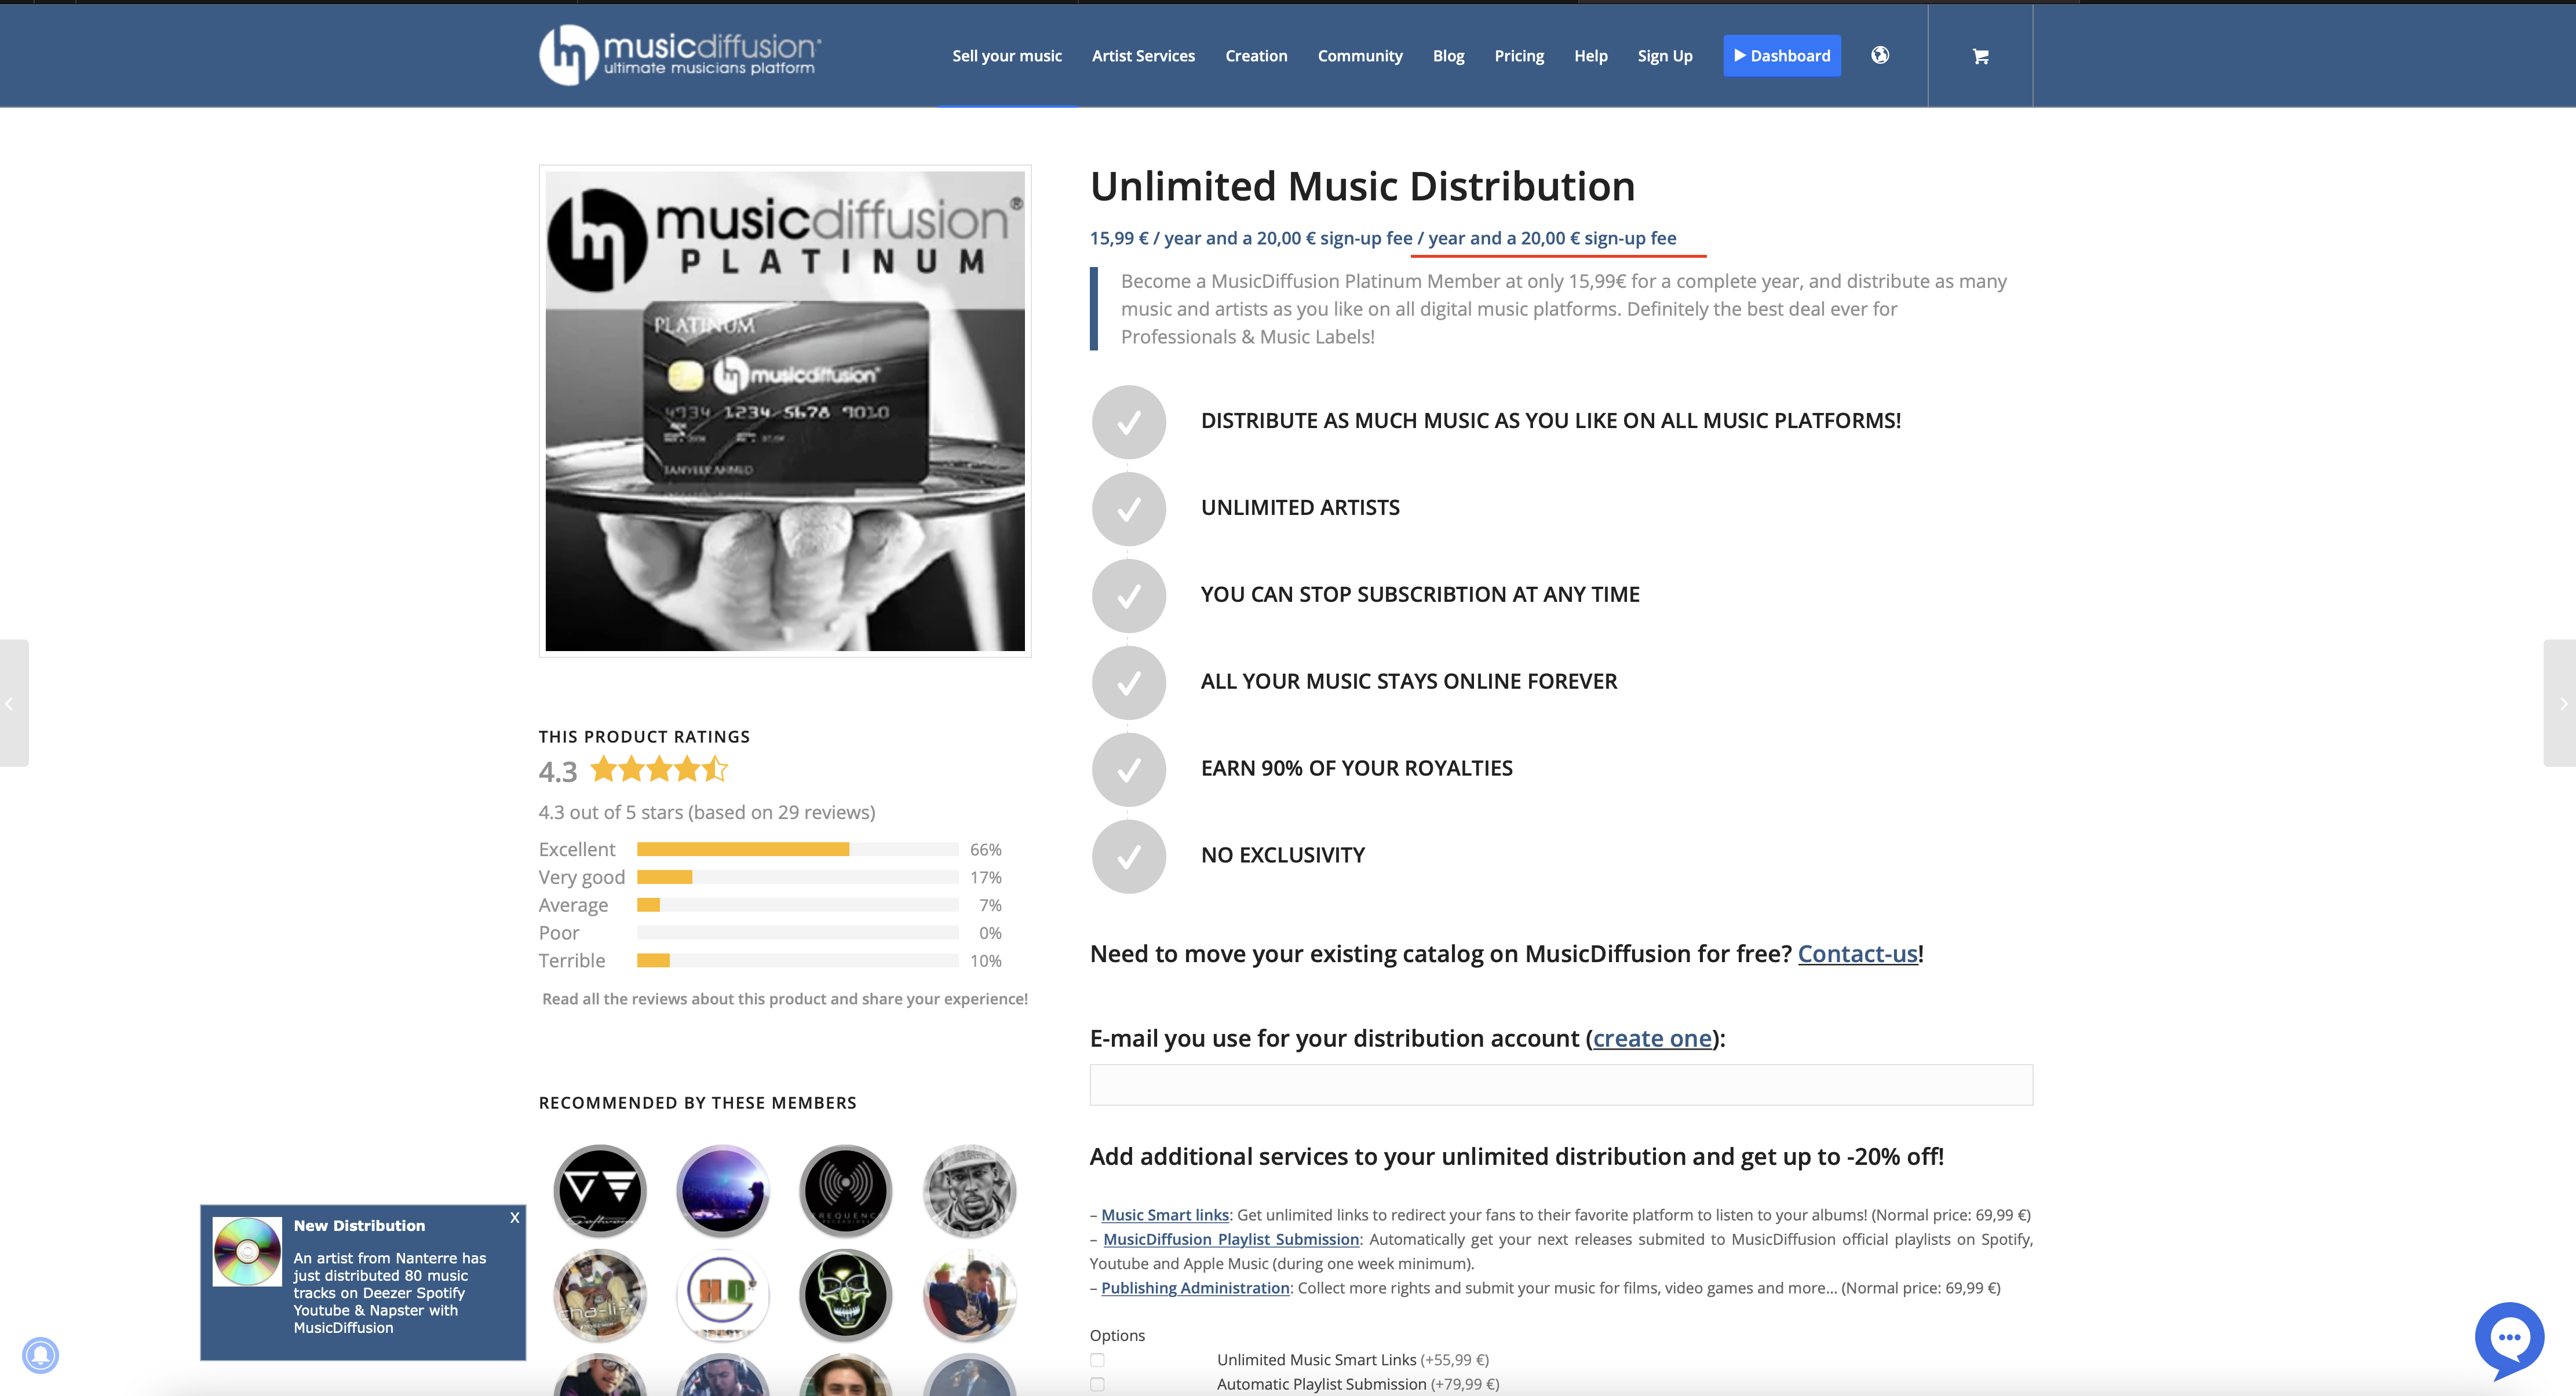Open the globe language selector icon
2576x1396 pixels.
pyautogui.click(x=1880, y=55)
